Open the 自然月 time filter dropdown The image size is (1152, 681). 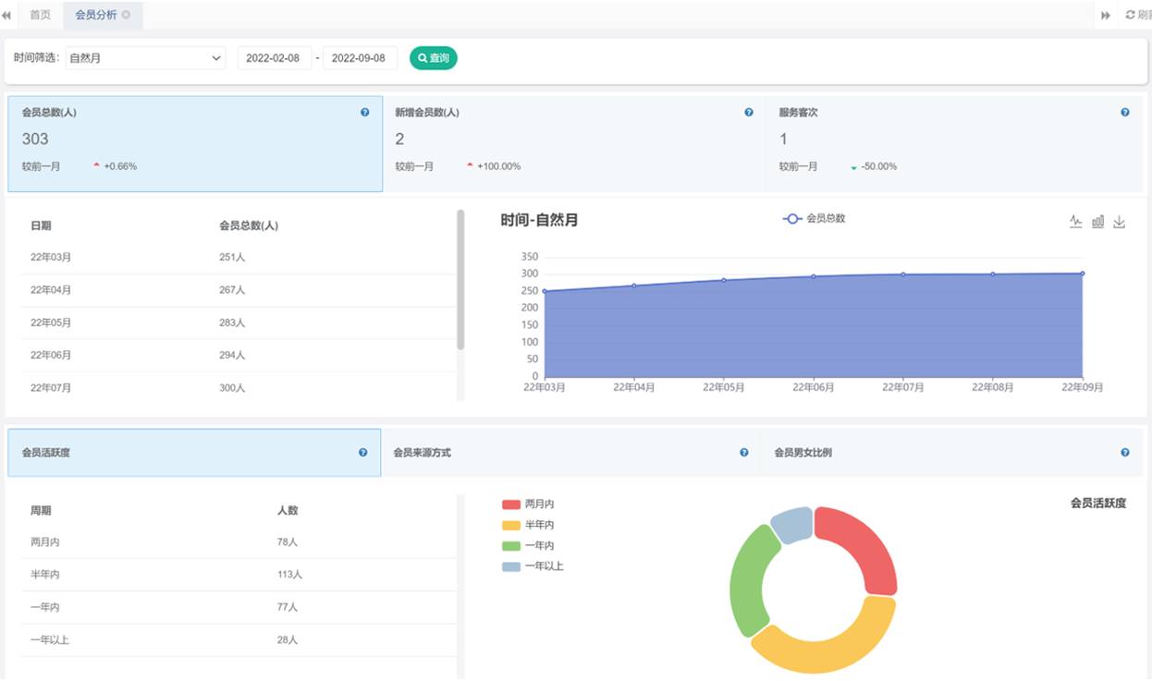click(145, 58)
